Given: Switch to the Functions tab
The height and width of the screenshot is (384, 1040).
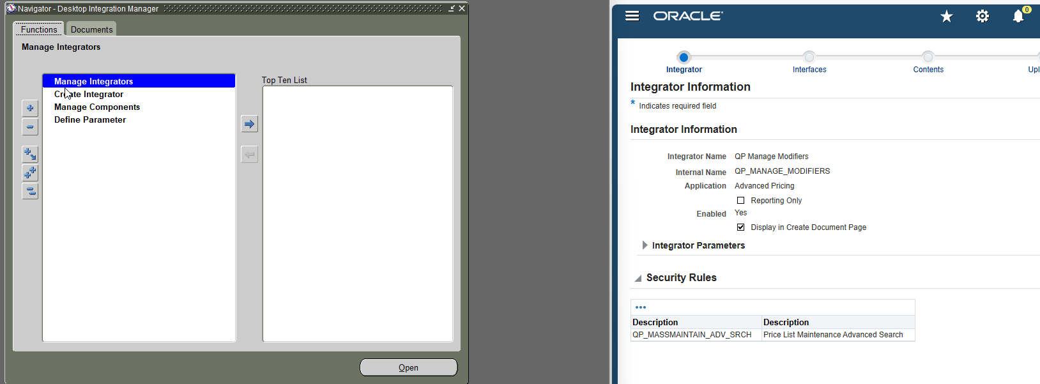Looking at the screenshot, I should pyautogui.click(x=39, y=29).
